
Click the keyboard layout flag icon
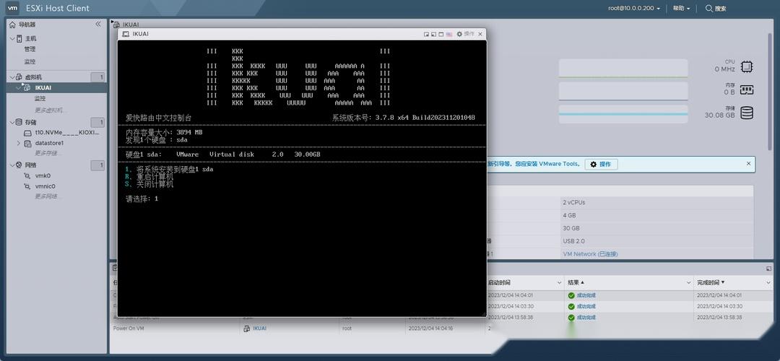point(449,35)
